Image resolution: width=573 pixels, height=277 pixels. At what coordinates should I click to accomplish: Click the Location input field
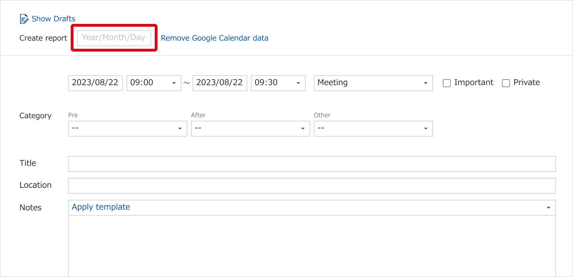312,186
